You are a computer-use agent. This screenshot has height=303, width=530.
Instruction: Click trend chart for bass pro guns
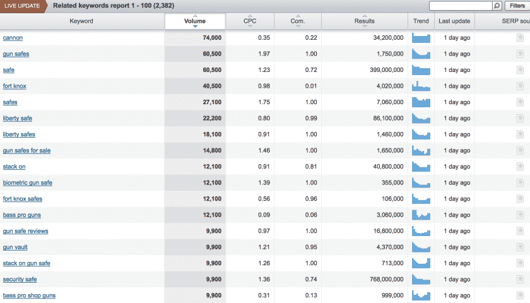click(421, 215)
